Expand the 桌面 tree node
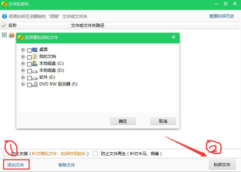The image size is (241, 172). pos(23,50)
